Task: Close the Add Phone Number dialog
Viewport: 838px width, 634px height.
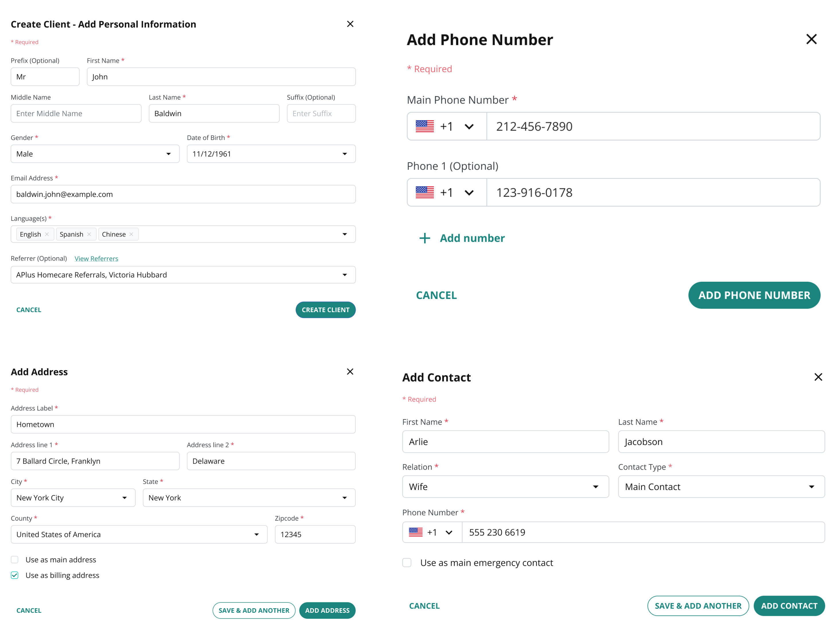Action: (x=811, y=39)
